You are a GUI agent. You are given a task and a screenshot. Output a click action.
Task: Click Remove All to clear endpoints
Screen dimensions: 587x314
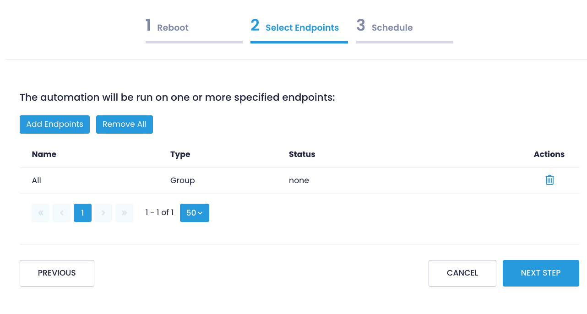coord(124,124)
